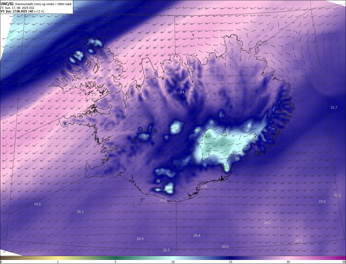Click the 30 tick on the color scale

pos(288,262)
